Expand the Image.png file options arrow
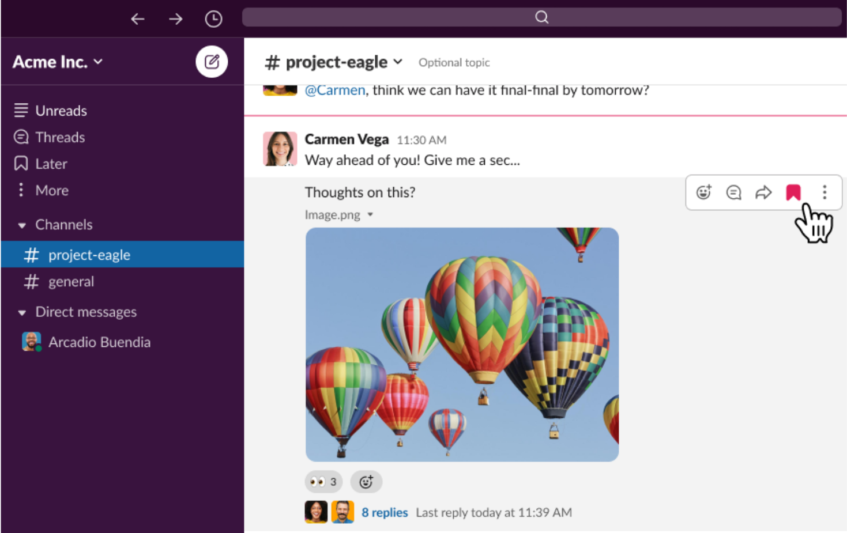This screenshot has width=847, height=533. coord(370,215)
